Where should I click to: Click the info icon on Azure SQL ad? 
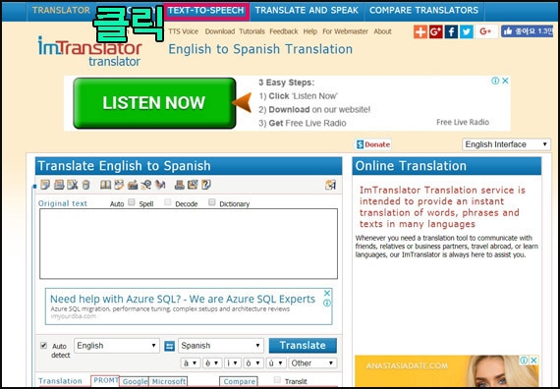327,303
